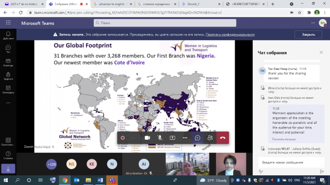This screenshot has height=185, width=330.
Task: Expand more apps ellipsis in sidebar
Action: (8, 103)
